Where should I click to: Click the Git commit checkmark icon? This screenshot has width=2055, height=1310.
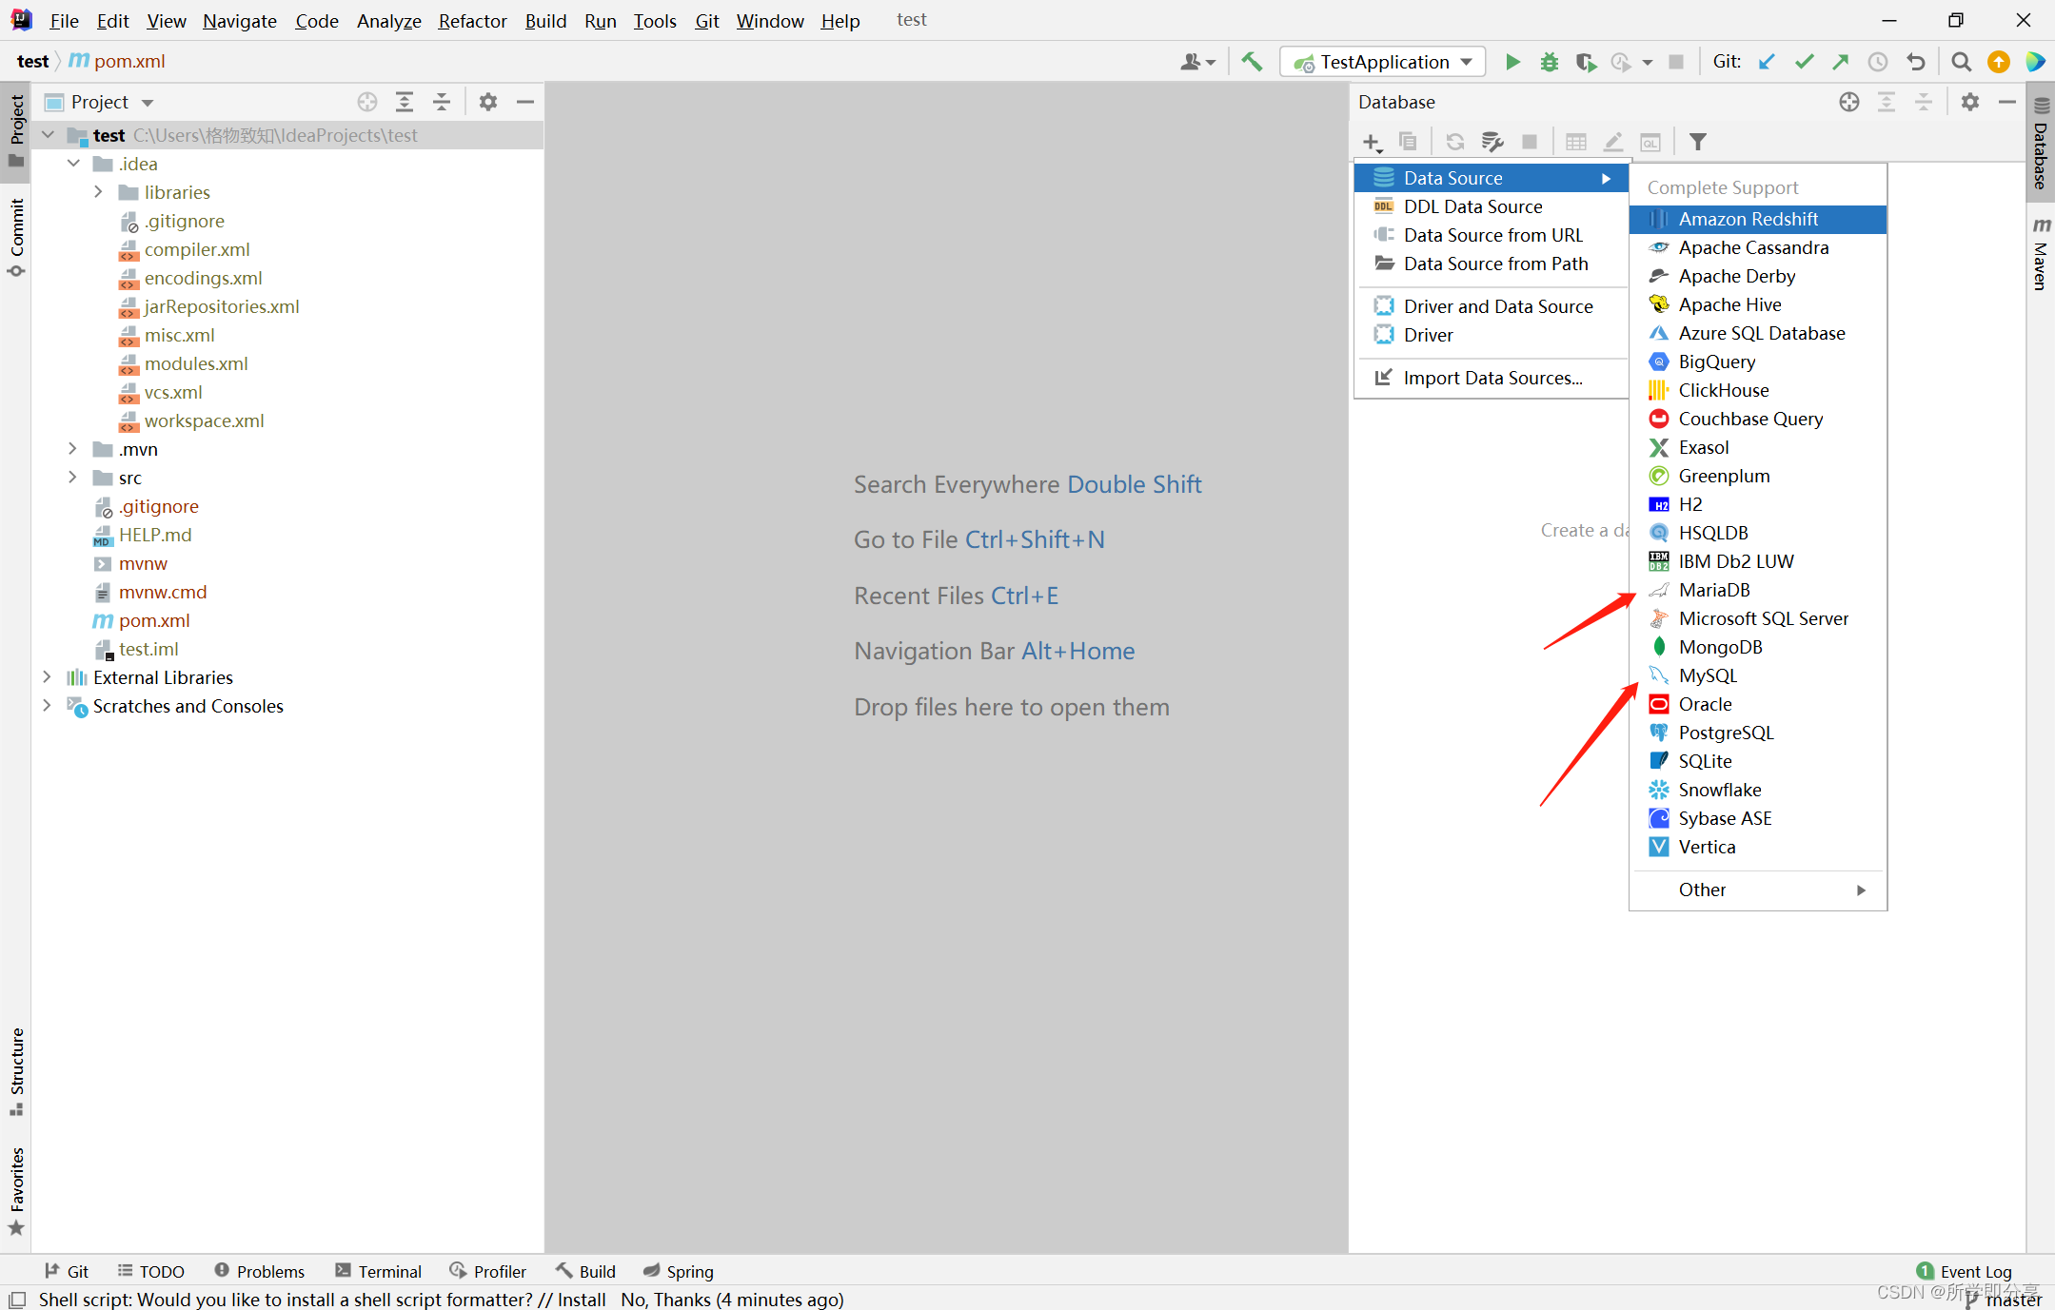(1804, 62)
